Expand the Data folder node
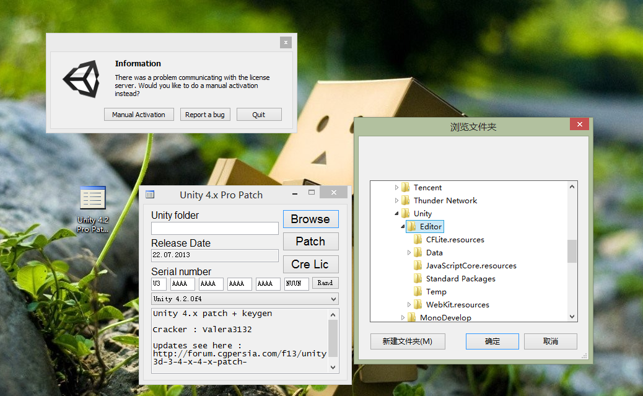The width and height of the screenshot is (643, 396). pos(409,253)
